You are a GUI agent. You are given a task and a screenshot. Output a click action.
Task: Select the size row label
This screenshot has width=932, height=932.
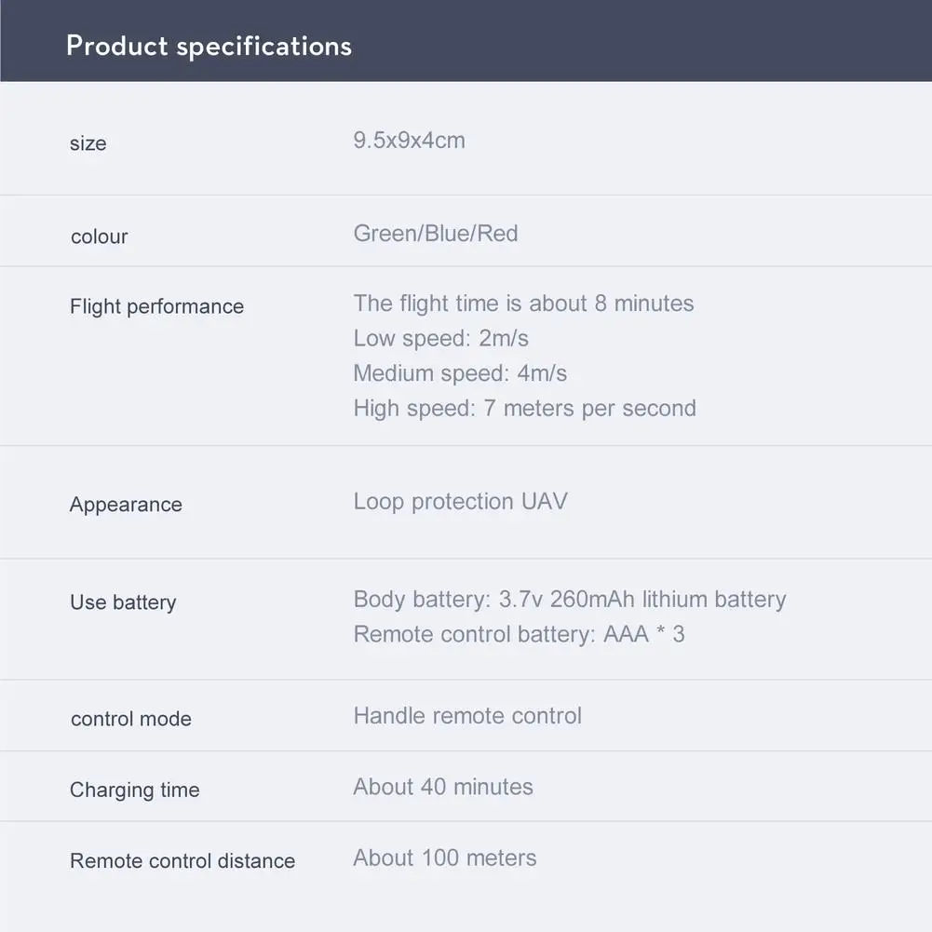click(x=88, y=143)
